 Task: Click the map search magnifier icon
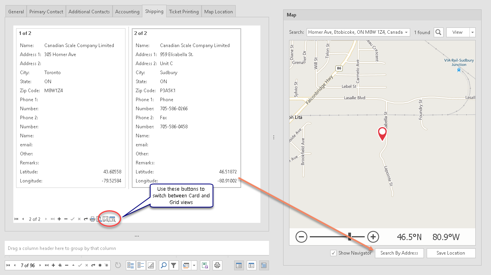(x=438, y=32)
